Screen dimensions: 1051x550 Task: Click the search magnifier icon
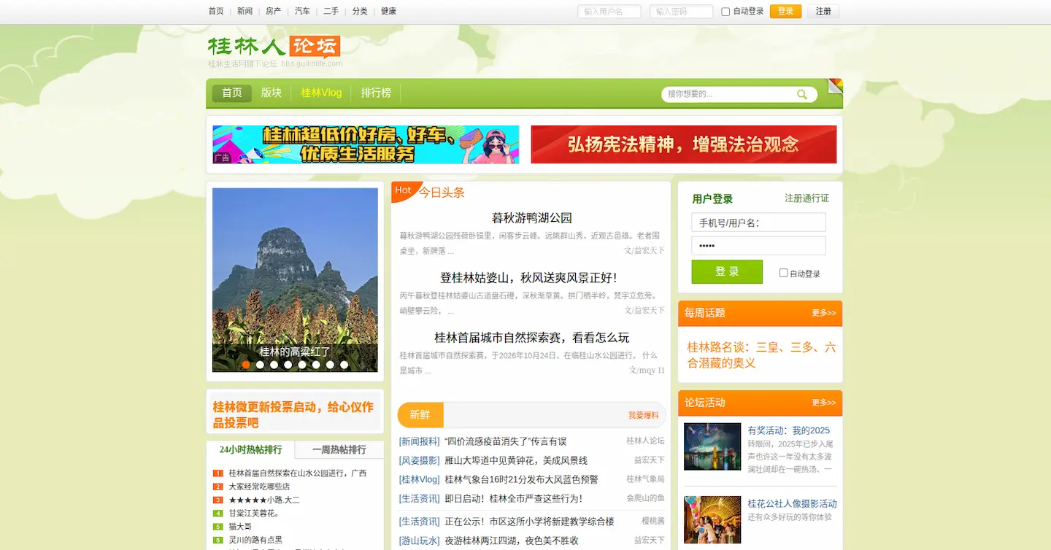pyautogui.click(x=802, y=94)
